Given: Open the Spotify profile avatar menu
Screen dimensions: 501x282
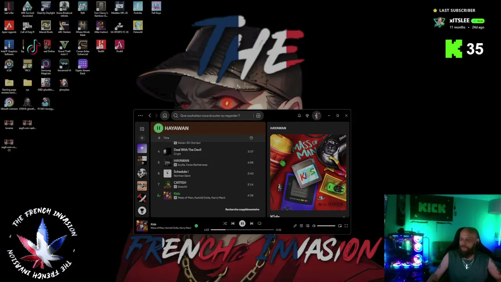Looking at the screenshot, I should [317, 116].
